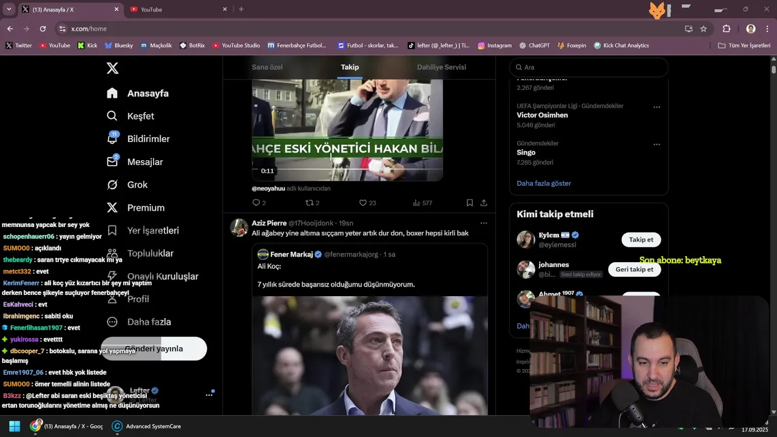777x437 pixels.
Task: Open tab search dropdown arrow
Action: click(x=8, y=9)
